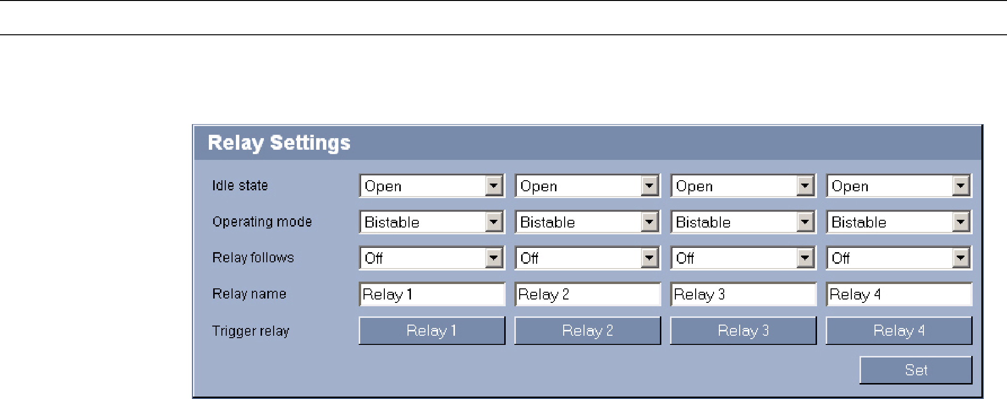Open Relay follows dropdown for Relay 1
Image resolution: width=1007 pixels, height=399 pixels.
[x=432, y=258]
